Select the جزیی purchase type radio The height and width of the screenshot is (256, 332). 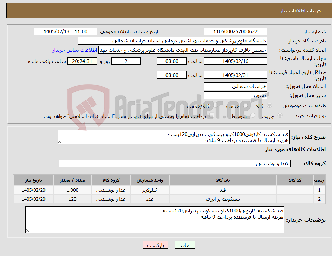(280, 115)
